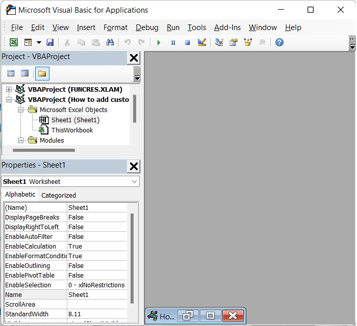Click the Undo arrow icon
The image size is (357, 326).
point(127,42)
